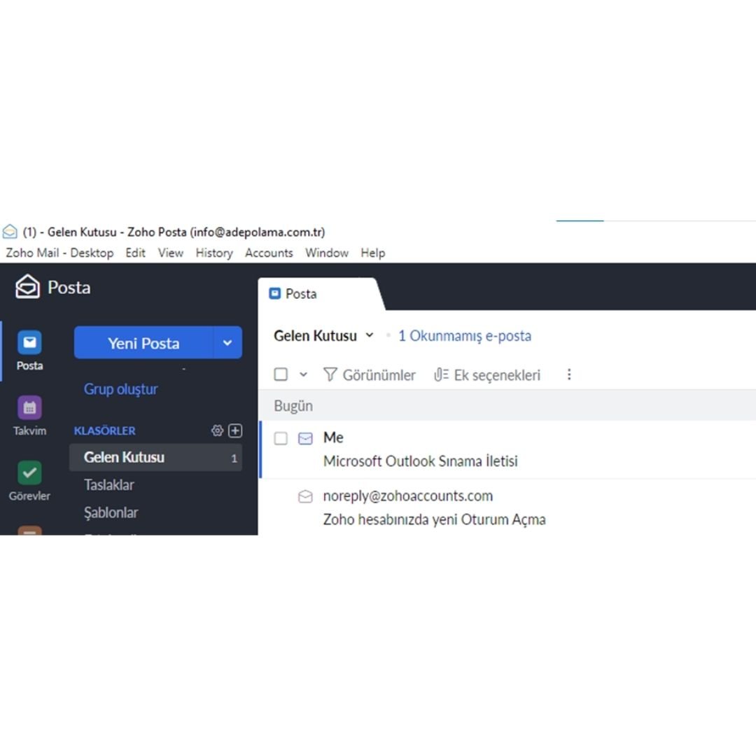The width and height of the screenshot is (756, 756).
Task: Click the opened envelope icon beside noreply
Action: coord(305,497)
